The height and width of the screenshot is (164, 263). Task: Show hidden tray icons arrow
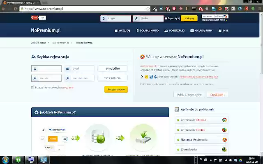211,160
